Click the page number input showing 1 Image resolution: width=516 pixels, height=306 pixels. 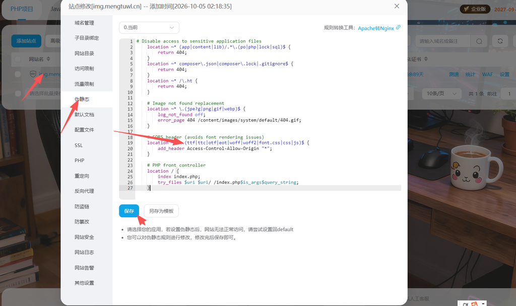[x=509, y=94]
